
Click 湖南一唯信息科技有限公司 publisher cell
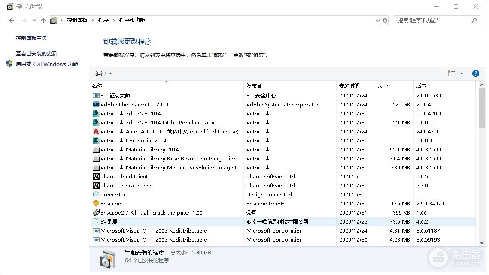(277, 222)
